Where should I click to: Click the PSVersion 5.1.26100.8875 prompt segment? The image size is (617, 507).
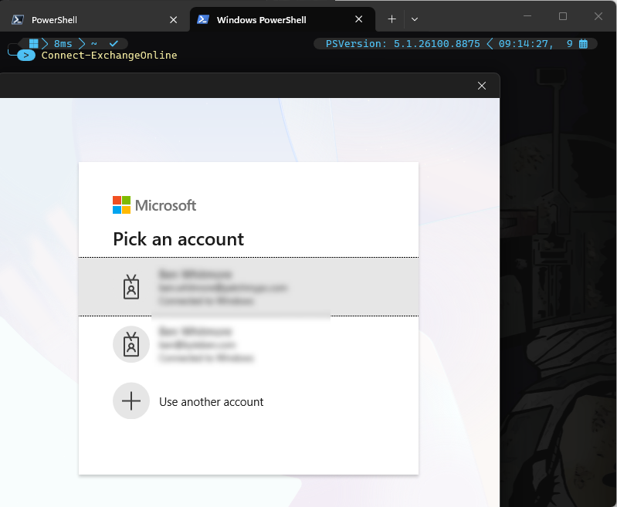tap(402, 44)
